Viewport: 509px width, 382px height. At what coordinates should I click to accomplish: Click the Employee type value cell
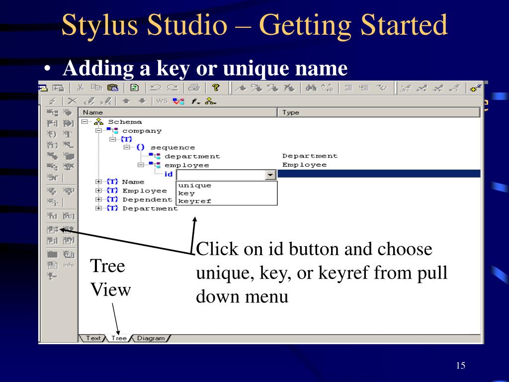[x=305, y=165]
